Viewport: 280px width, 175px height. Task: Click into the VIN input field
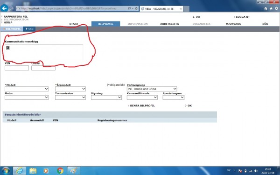[x=17, y=68]
